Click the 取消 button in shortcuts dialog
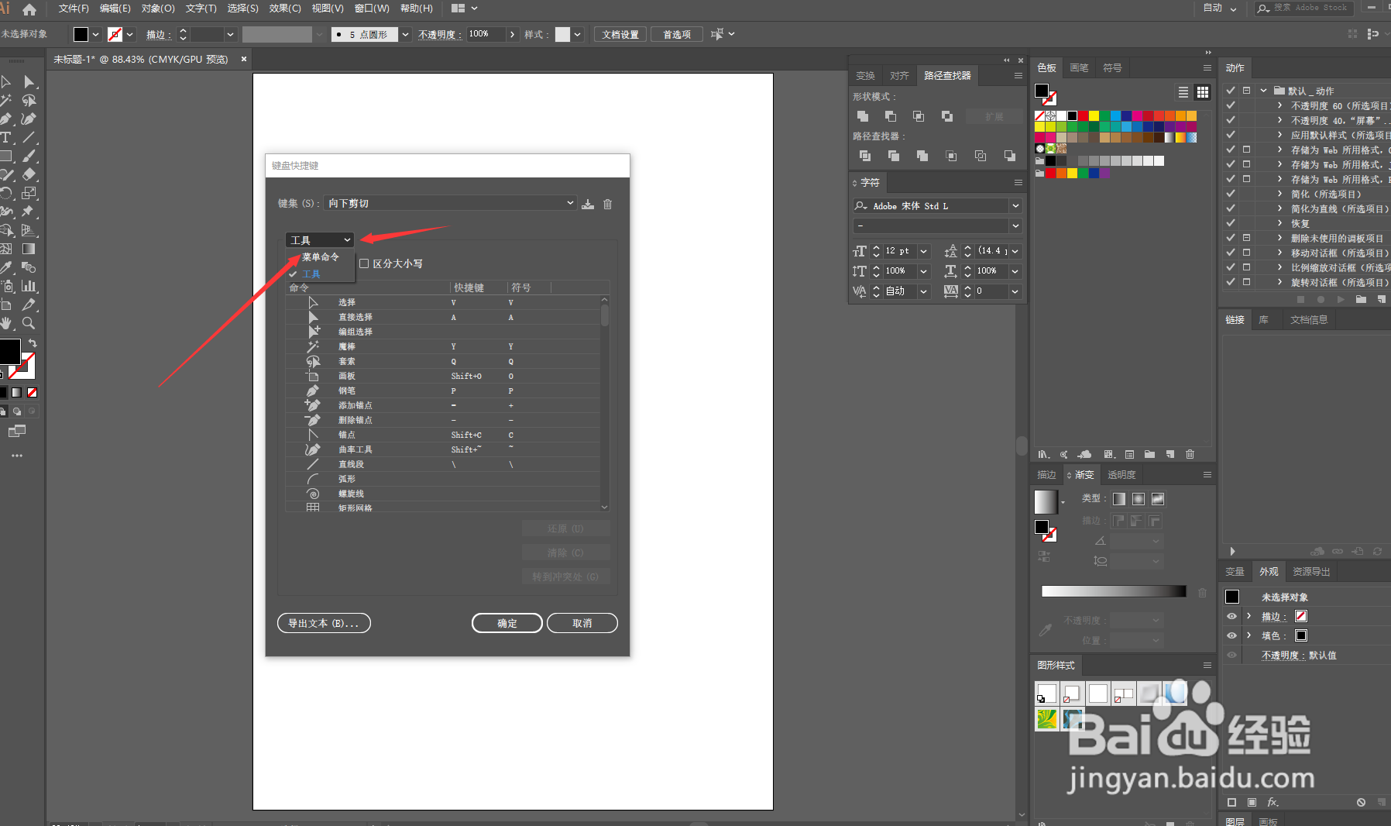This screenshot has width=1391, height=826. pos(582,623)
